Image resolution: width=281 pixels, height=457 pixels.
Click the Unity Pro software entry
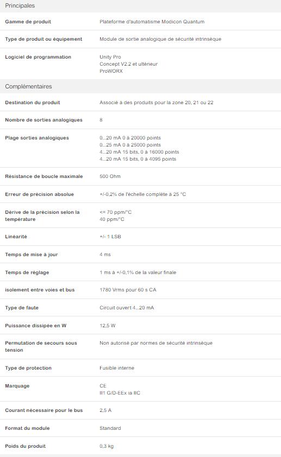110,57
